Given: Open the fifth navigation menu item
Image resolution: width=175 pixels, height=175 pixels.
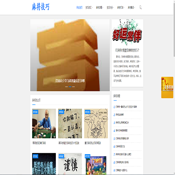Looking at the screenshot, I should click(120, 7).
